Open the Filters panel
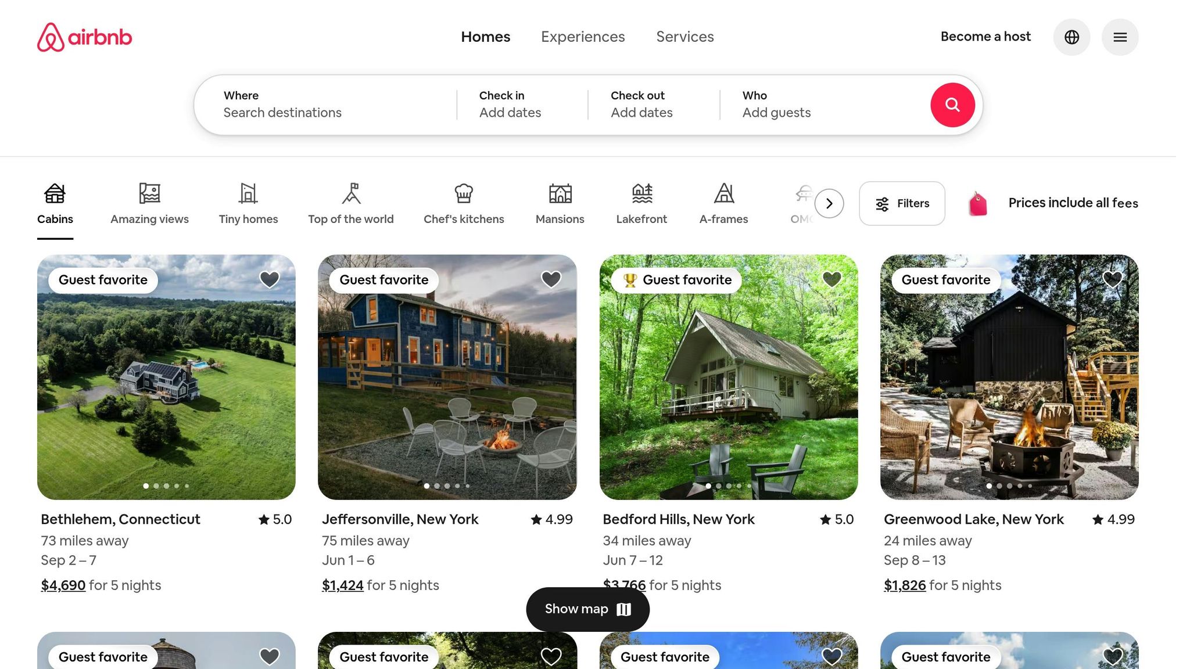The width and height of the screenshot is (1190, 669). point(902,203)
